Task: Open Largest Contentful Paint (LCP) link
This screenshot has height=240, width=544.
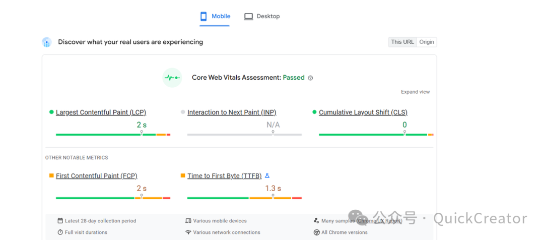Action: point(101,112)
